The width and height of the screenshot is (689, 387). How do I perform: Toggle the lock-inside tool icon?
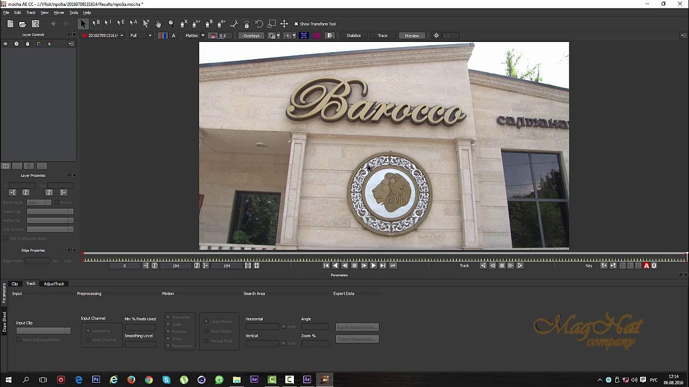(247, 24)
